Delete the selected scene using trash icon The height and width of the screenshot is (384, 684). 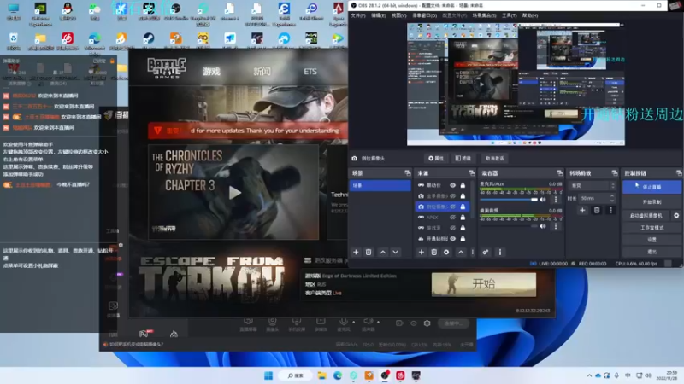[369, 252]
